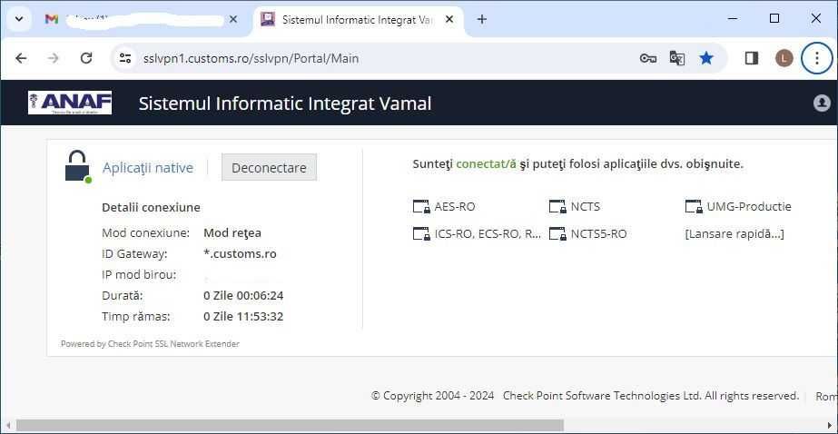This screenshot has width=838, height=434.
Task: Toggle the browser side panel
Action: pos(752,58)
